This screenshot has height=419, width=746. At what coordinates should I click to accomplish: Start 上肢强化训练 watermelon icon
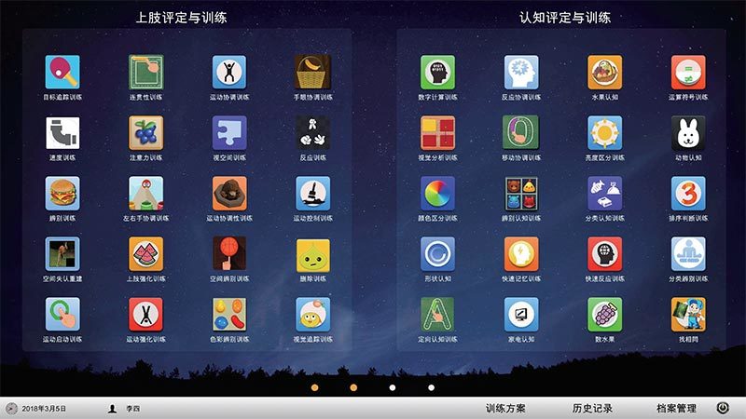pyautogui.click(x=145, y=254)
